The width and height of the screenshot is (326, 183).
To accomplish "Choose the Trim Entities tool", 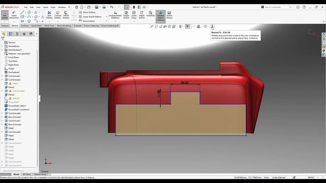I will pyautogui.click(x=49, y=15).
